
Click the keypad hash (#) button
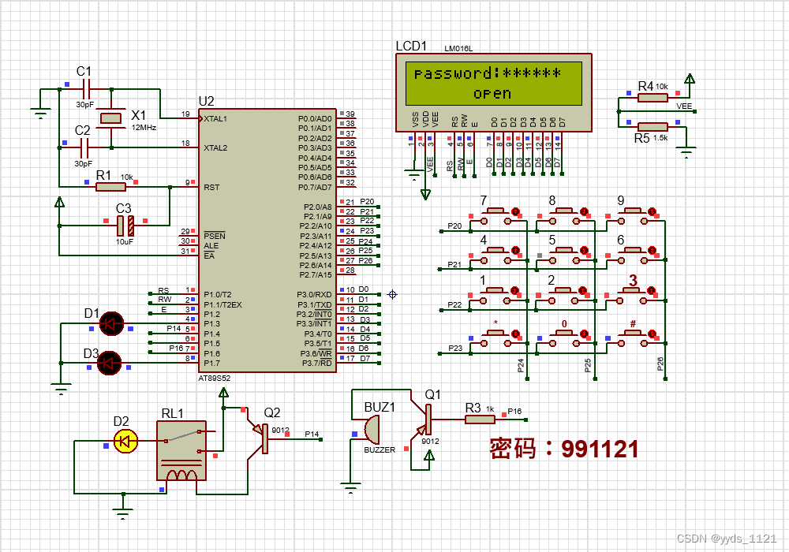click(x=633, y=338)
